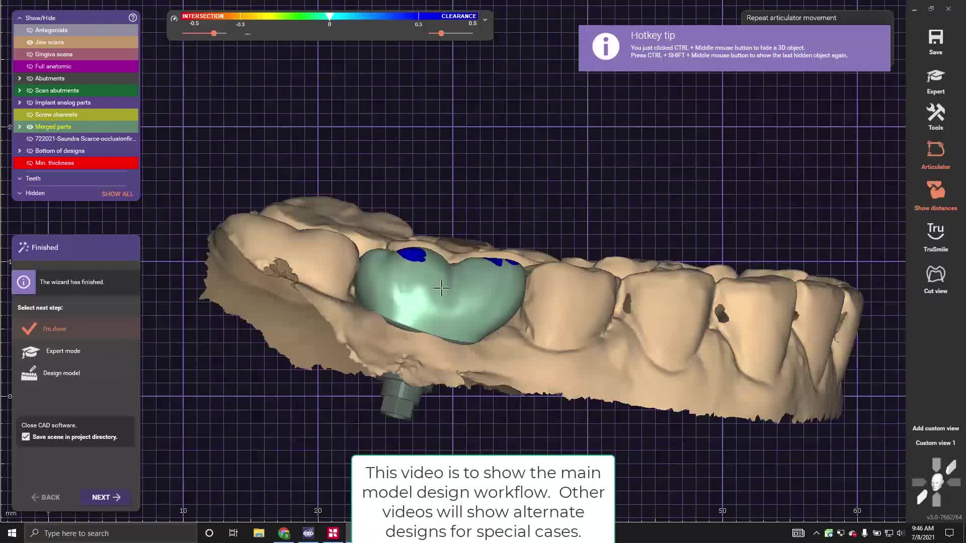Toggle the Articulator tool
966x543 pixels.
(935, 149)
